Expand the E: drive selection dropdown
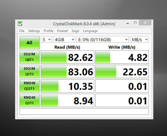The width and height of the screenshot is (167, 136). [x=103, y=40]
